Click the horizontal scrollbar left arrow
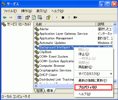Viewport: 118px width, 100px height. tap(36, 86)
